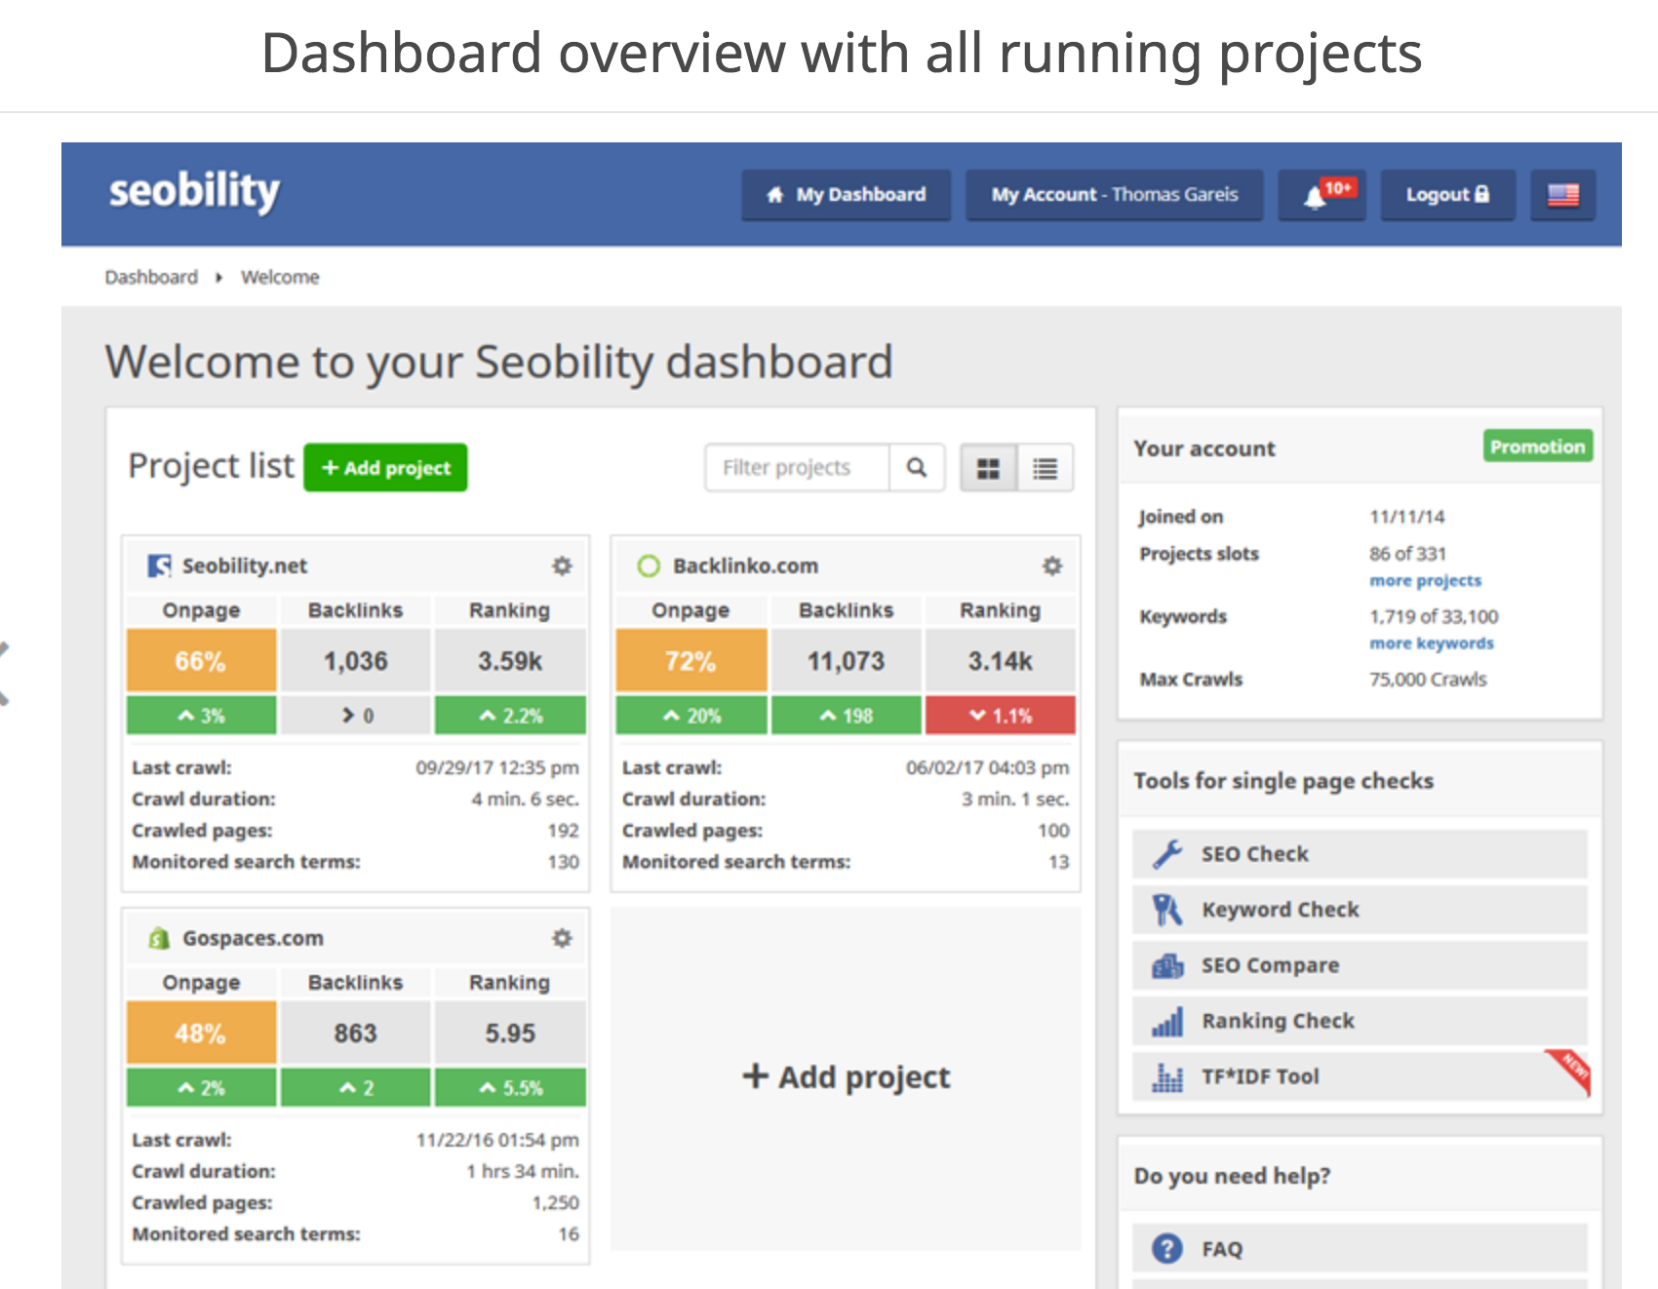Switch project list to grid view
The image size is (1658, 1289).
tap(989, 469)
